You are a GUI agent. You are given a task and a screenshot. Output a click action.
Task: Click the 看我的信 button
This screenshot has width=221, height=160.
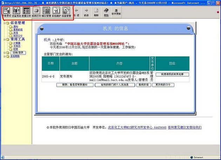click(143, 85)
